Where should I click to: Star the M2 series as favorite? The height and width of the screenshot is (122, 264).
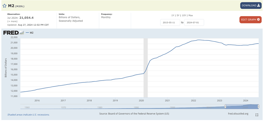coord(4,6)
